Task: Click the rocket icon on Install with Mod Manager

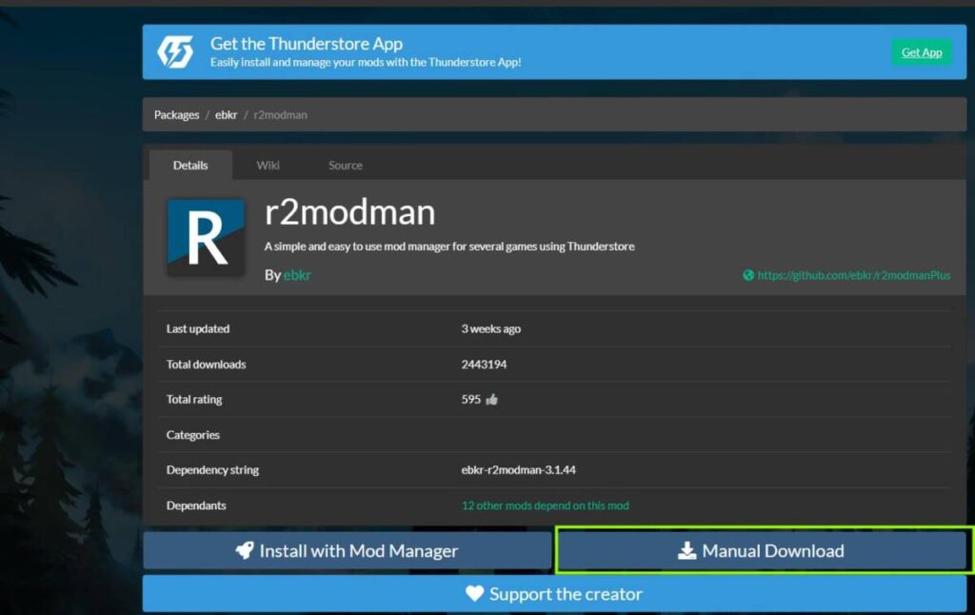Action: (245, 550)
